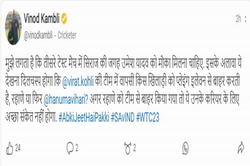Open Vinod Kambli's profile picture

pyautogui.click(x=13, y=27)
